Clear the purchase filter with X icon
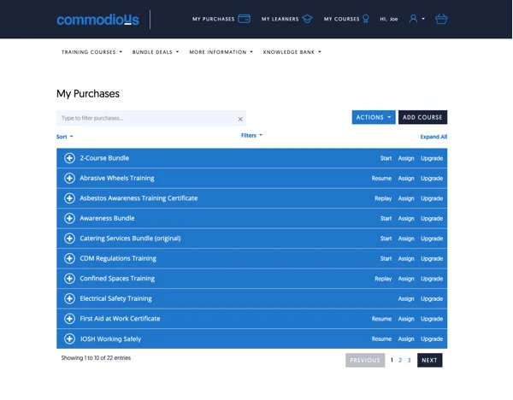513x400 pixels. (240, 119)
